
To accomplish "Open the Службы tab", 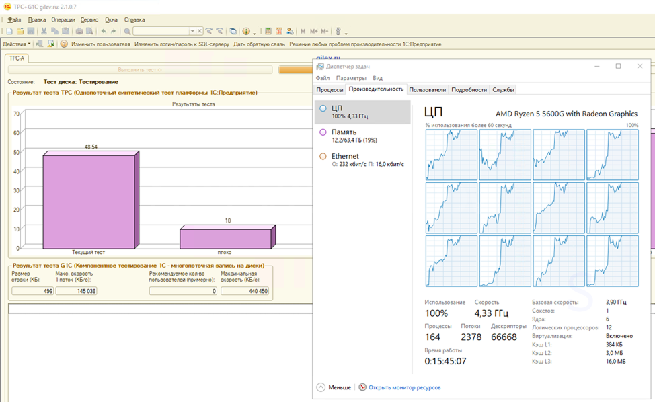I will (x=504, y=90).
